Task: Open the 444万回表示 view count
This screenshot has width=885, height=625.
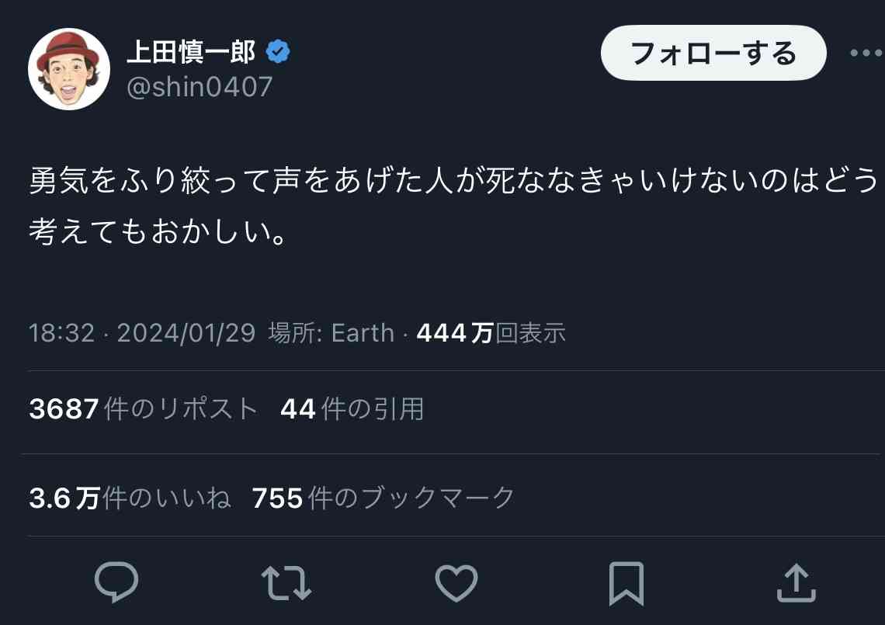Action: (x=491, y=333)
